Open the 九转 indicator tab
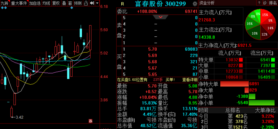Screen dimensions: 278x129 point(5,3)
